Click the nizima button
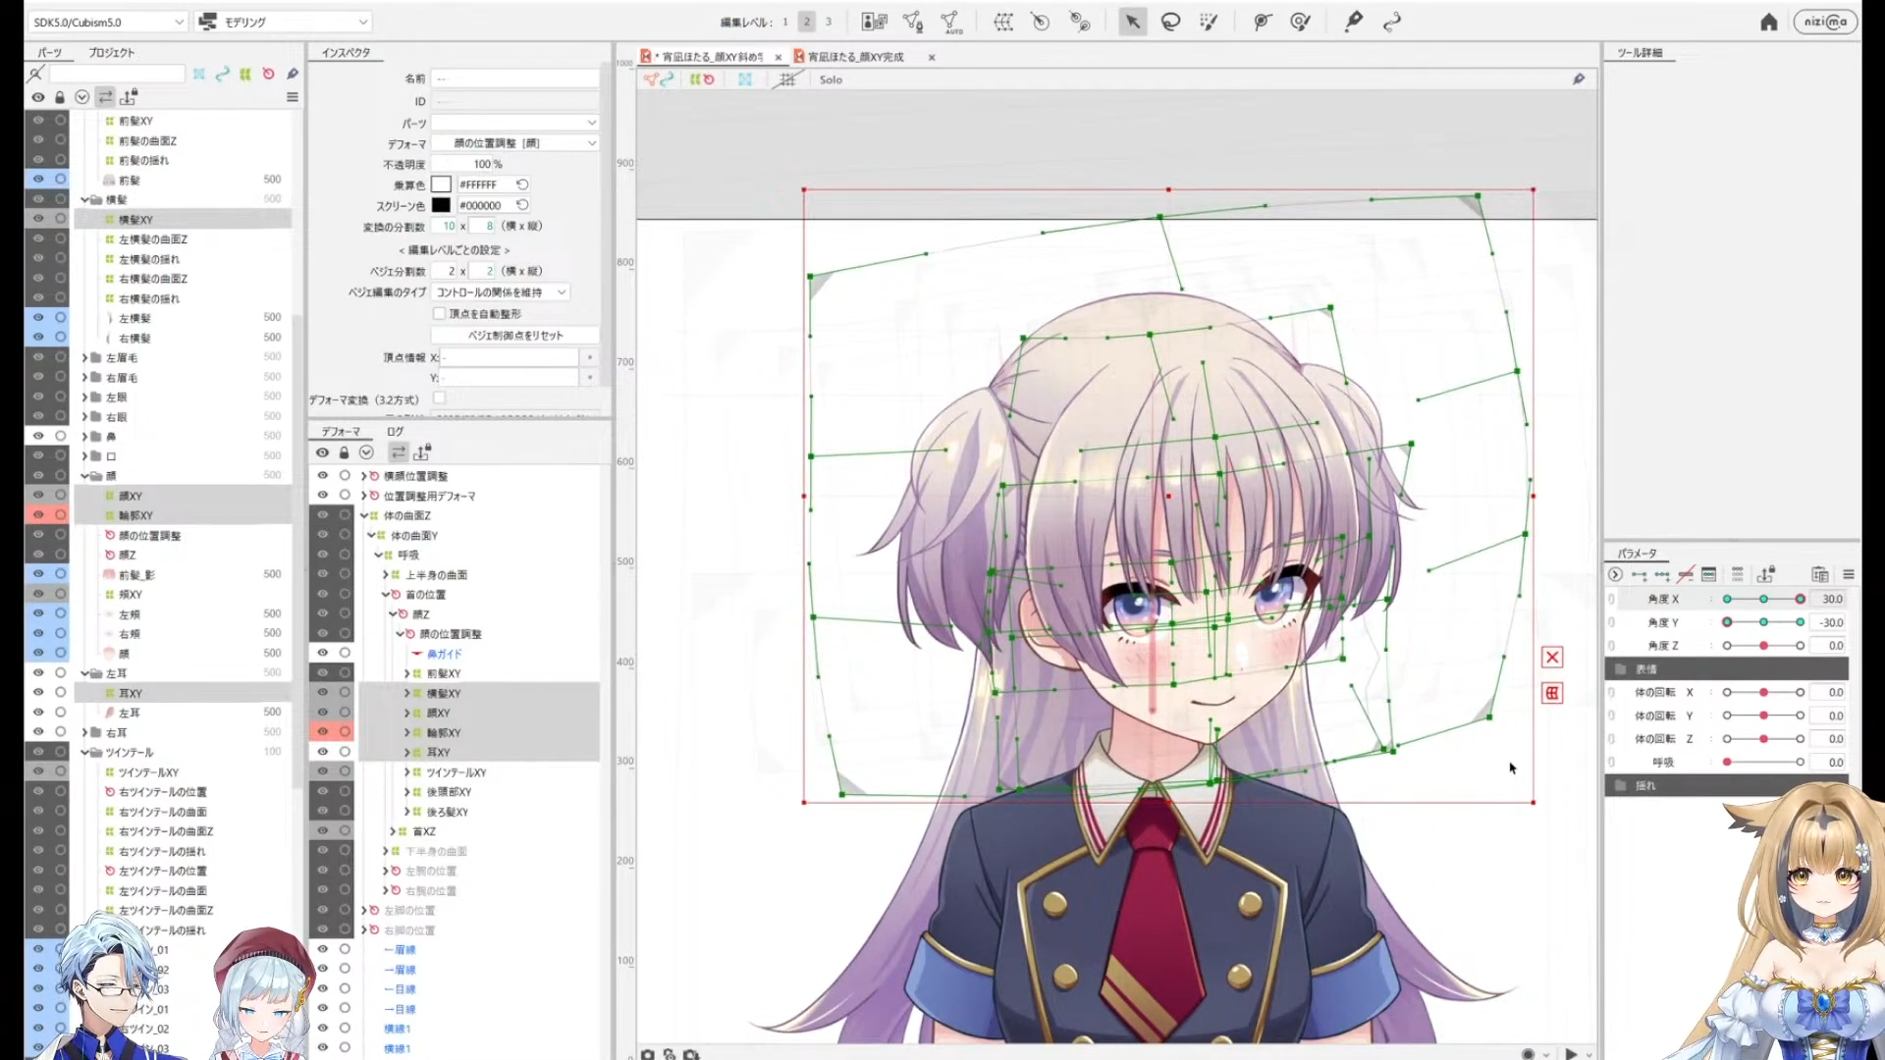This screenshot has width=1885, height=1060. tap(1825, 22)
